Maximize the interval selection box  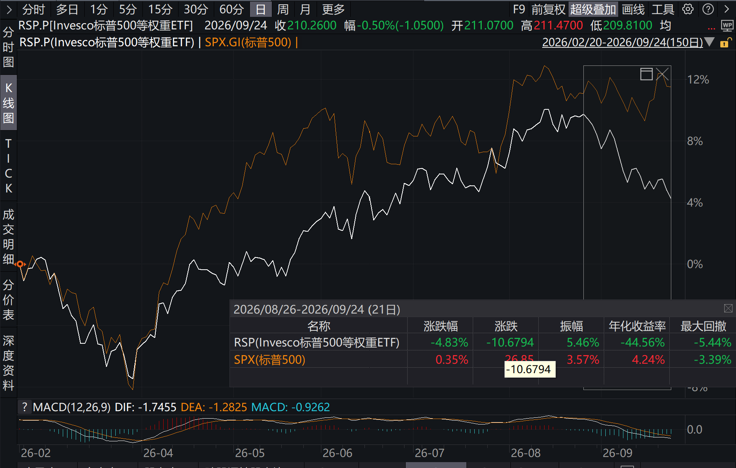coord(646,74)
